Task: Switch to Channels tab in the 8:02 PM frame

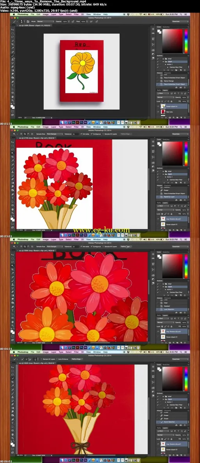Action: point(167,186)
